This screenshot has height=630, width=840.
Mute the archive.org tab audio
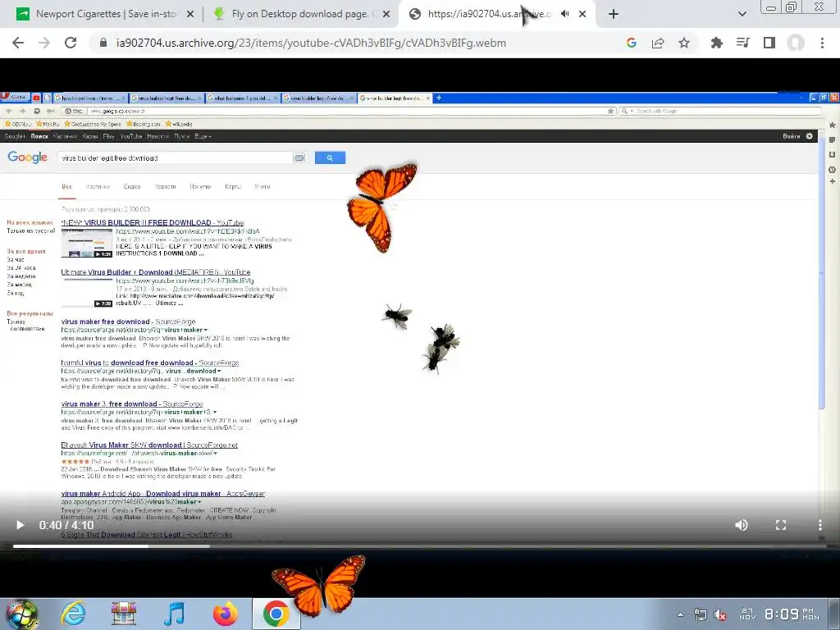(564, 14)
